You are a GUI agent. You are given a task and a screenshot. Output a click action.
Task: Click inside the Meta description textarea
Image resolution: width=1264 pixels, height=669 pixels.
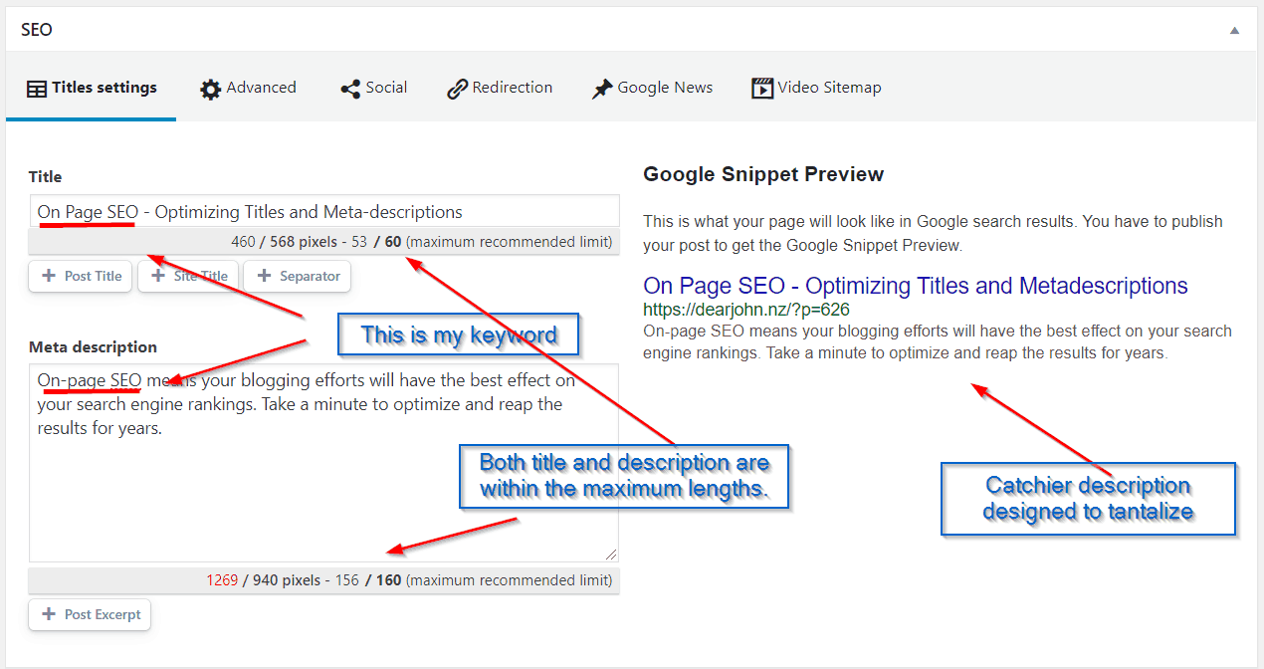(x=324, y=463)
